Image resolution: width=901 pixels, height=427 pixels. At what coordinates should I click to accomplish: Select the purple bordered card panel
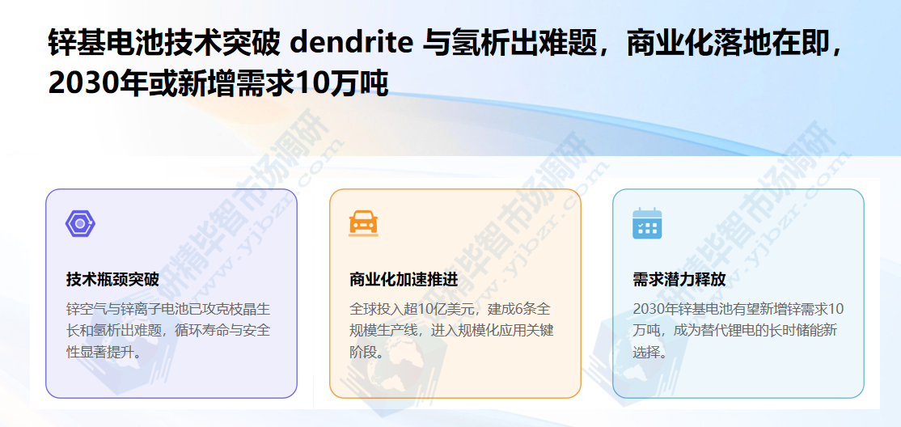[171, 293]
